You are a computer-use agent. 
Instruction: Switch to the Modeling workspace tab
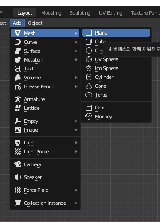click(51, 13)
